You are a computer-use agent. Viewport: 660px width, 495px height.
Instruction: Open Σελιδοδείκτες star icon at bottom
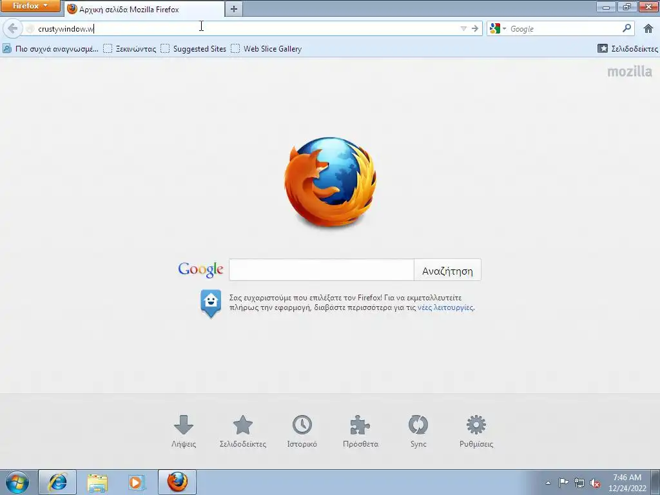(x=243, y=431)
